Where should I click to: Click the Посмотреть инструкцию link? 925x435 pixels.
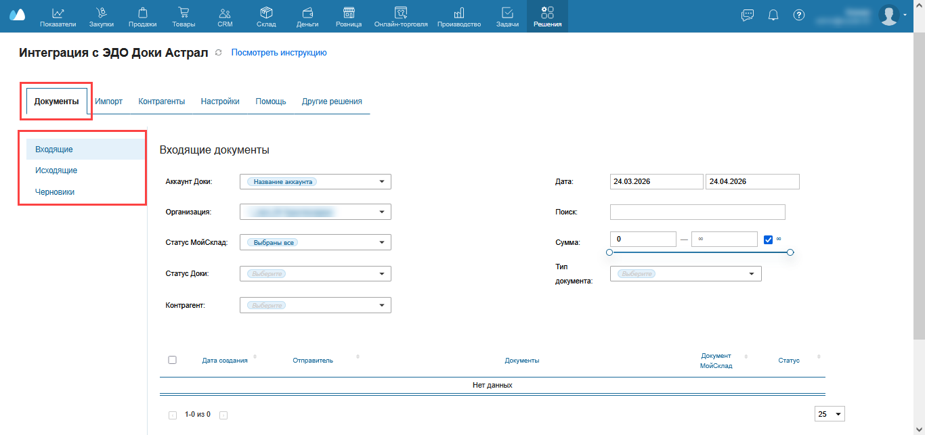click(279, 53)
